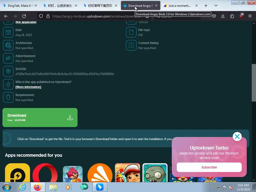This screenshot has width=256, height=192.
Task: Open DingTalk from the taskbar
Action: pyautogui.click(x=100, y=187)
